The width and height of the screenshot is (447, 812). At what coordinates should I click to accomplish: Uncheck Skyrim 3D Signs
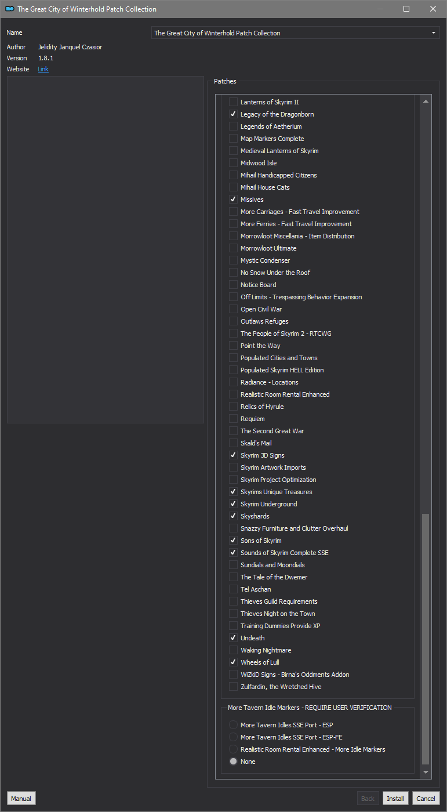click(233, 455)
